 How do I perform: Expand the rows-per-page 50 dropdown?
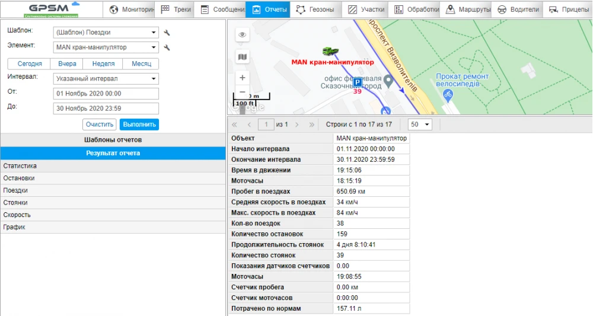[420, 125]
